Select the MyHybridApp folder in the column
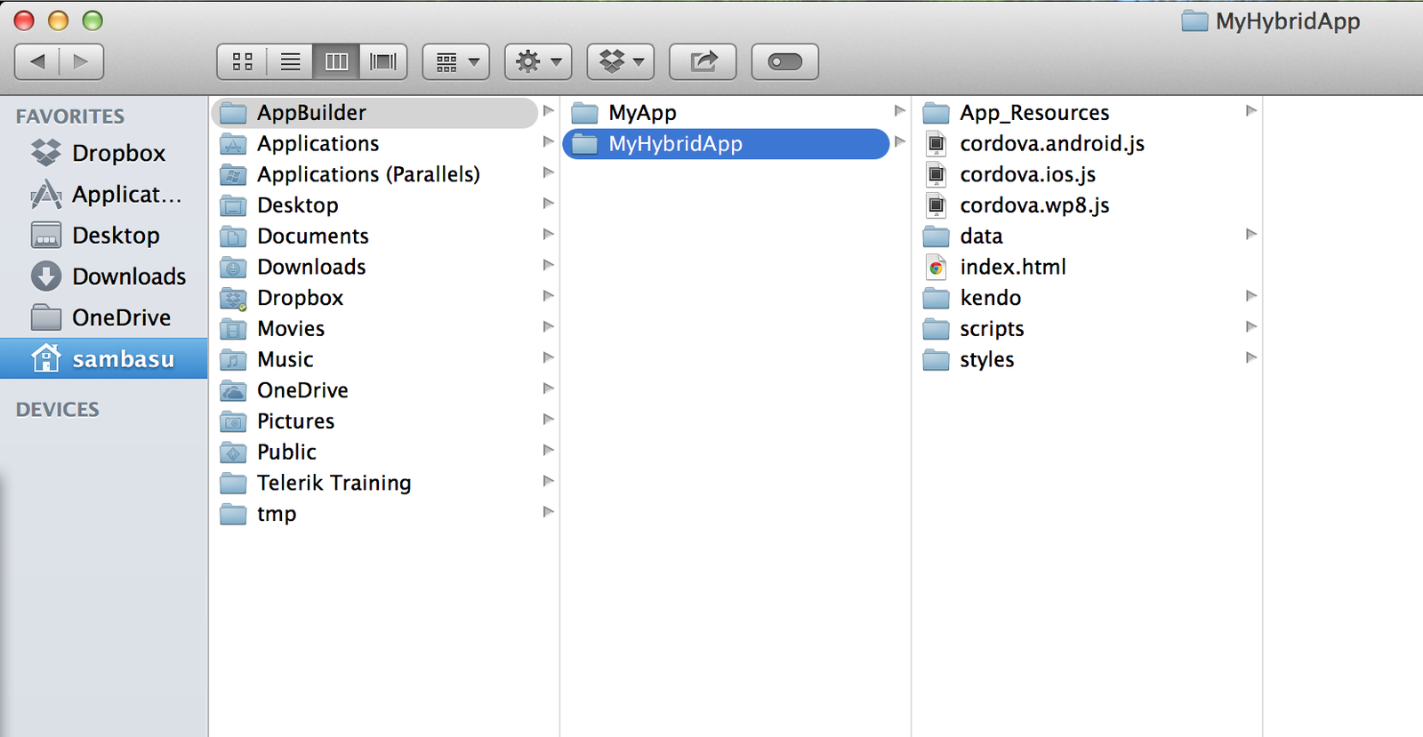The width and height of the screenshot is (1423, 737). pyautogui.click(x=726, y=143)
